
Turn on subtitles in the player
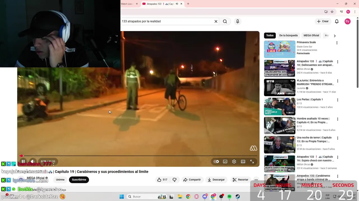(x=225, y=161)
